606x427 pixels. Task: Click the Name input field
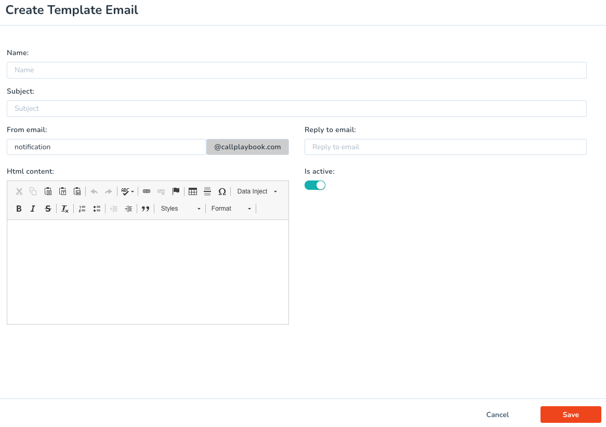(x=297, y=70)
